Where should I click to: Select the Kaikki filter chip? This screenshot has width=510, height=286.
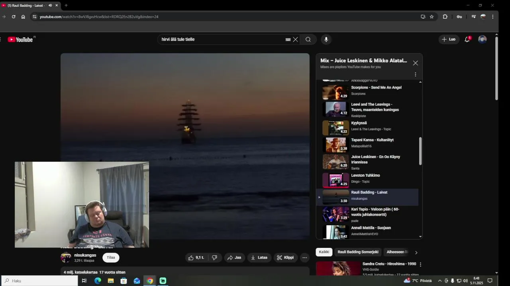pos(324,252)
